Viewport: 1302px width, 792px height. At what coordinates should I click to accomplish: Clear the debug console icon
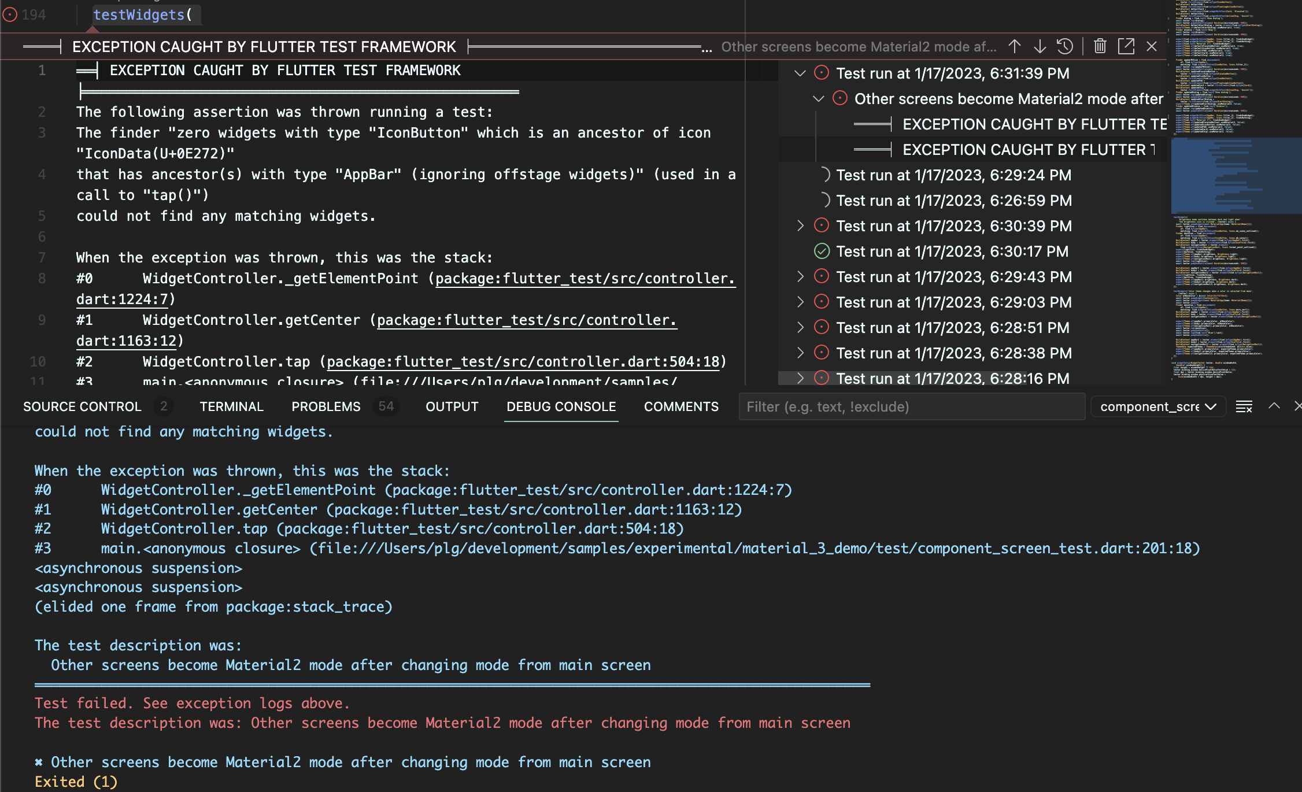[x=1244, y=407]
